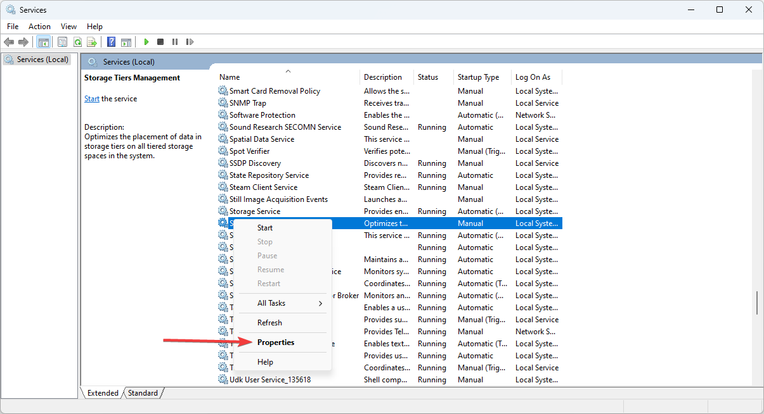Click the Restart Service toolbar icon
Screen dimensions: 764x414
pyautogui.click(x=190, y=42)
